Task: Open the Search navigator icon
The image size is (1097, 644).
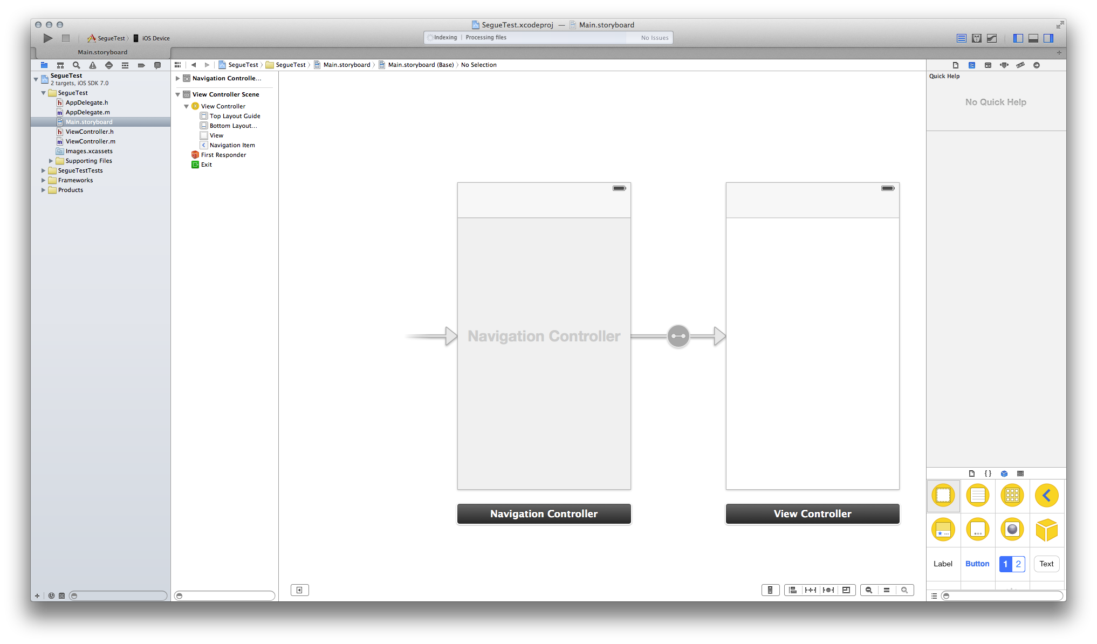Action: coord(77,65)
